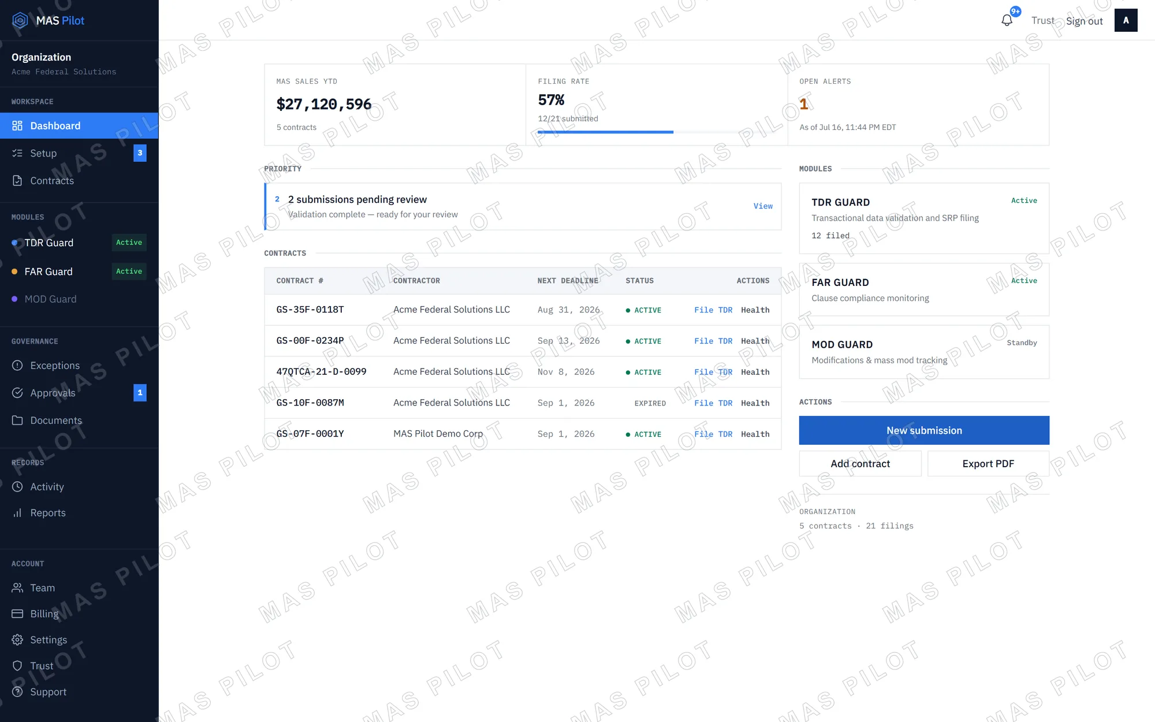Image resolution: width=1155 pixels, height=722 pixels.
Task: Open TDR Guard module in sidebar
Action: click(x=79, y=243)
